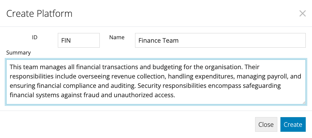This screenshot has width=312, height=138.
Task: Click inside the Summary text area
Action: tap(156, 82)
